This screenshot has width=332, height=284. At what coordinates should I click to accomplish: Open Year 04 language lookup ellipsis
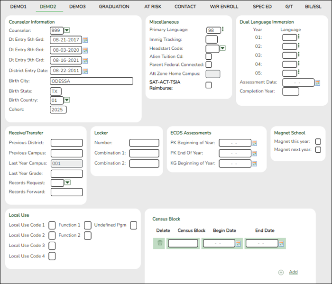298,63
